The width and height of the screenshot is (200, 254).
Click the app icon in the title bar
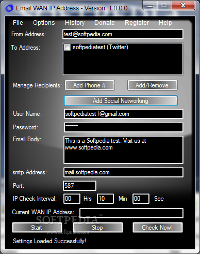pos(9,8)
